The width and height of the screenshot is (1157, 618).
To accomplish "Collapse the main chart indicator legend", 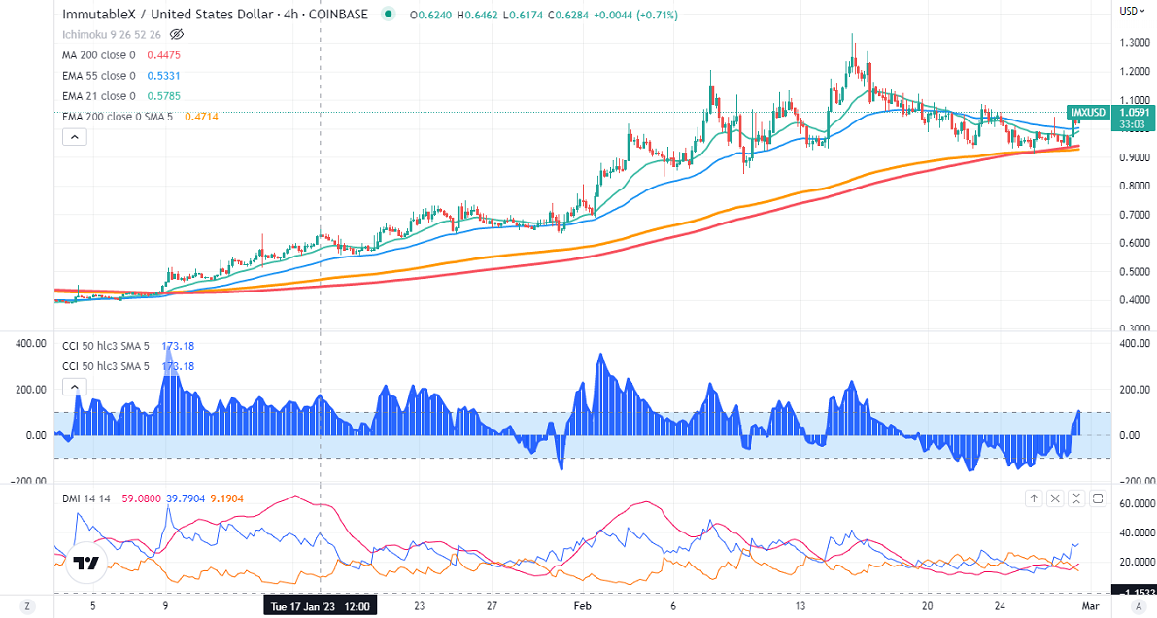I will (x=74, y=137).
